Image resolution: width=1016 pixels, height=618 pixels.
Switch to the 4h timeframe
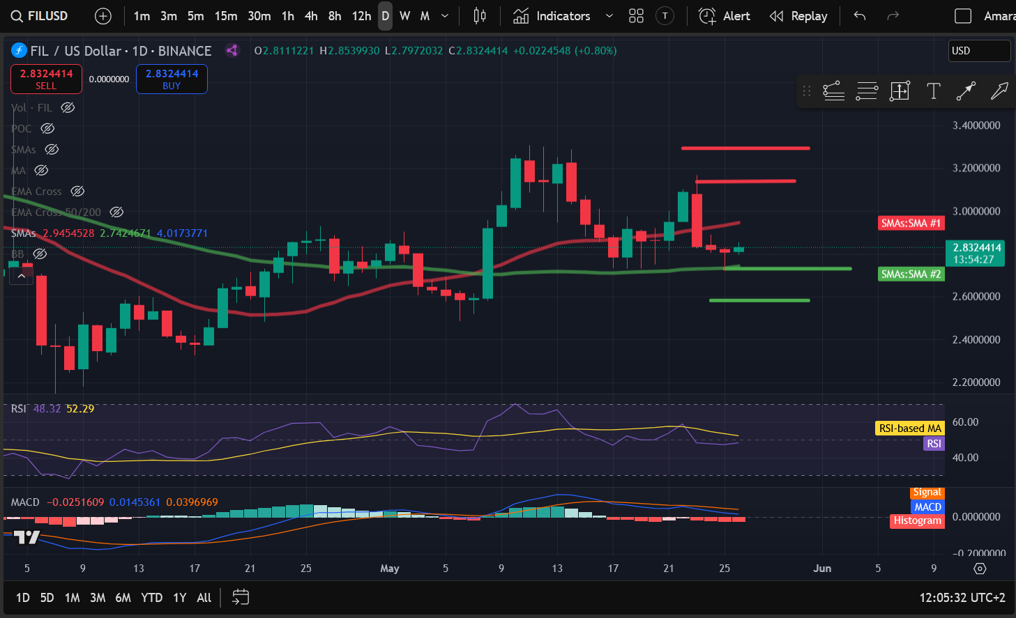311,16
